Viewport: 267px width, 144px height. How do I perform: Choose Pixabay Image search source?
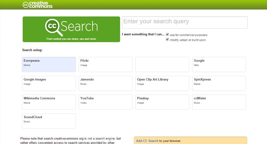(x=162, y=102)
